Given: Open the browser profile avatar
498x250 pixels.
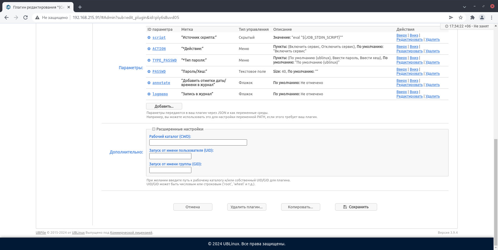Looking at the screenshot, I should [482, 17].
